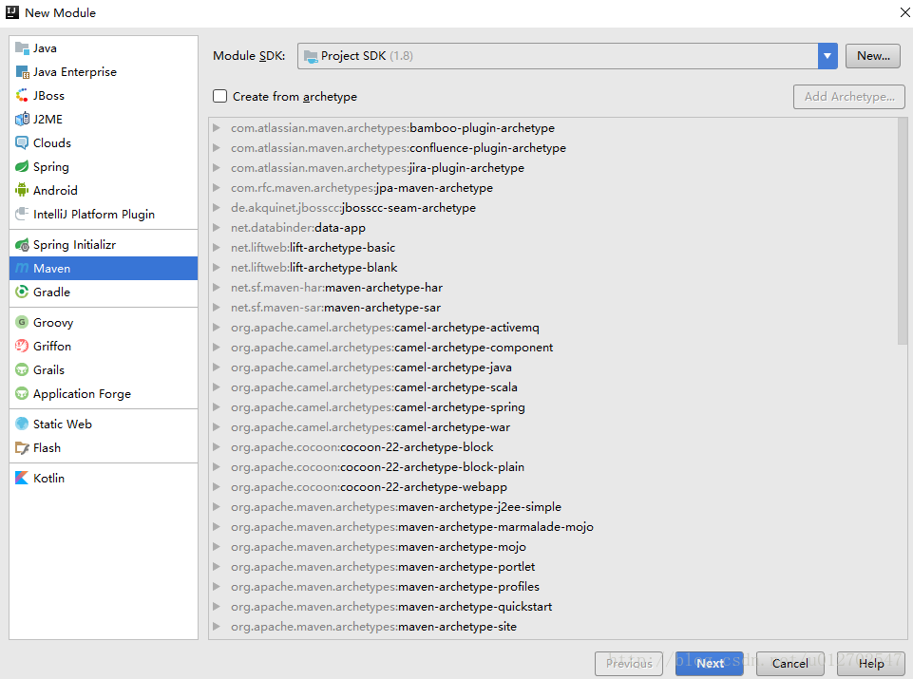Expand the bamboo-plugin-archetype tree node
This screenshot has width=913, height=679.
tap(218, 128)
